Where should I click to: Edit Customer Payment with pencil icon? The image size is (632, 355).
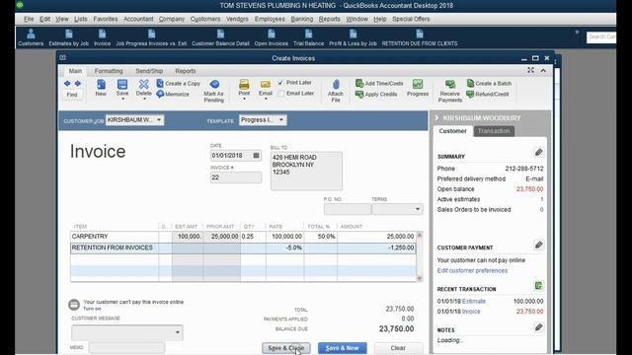(538, 245)
